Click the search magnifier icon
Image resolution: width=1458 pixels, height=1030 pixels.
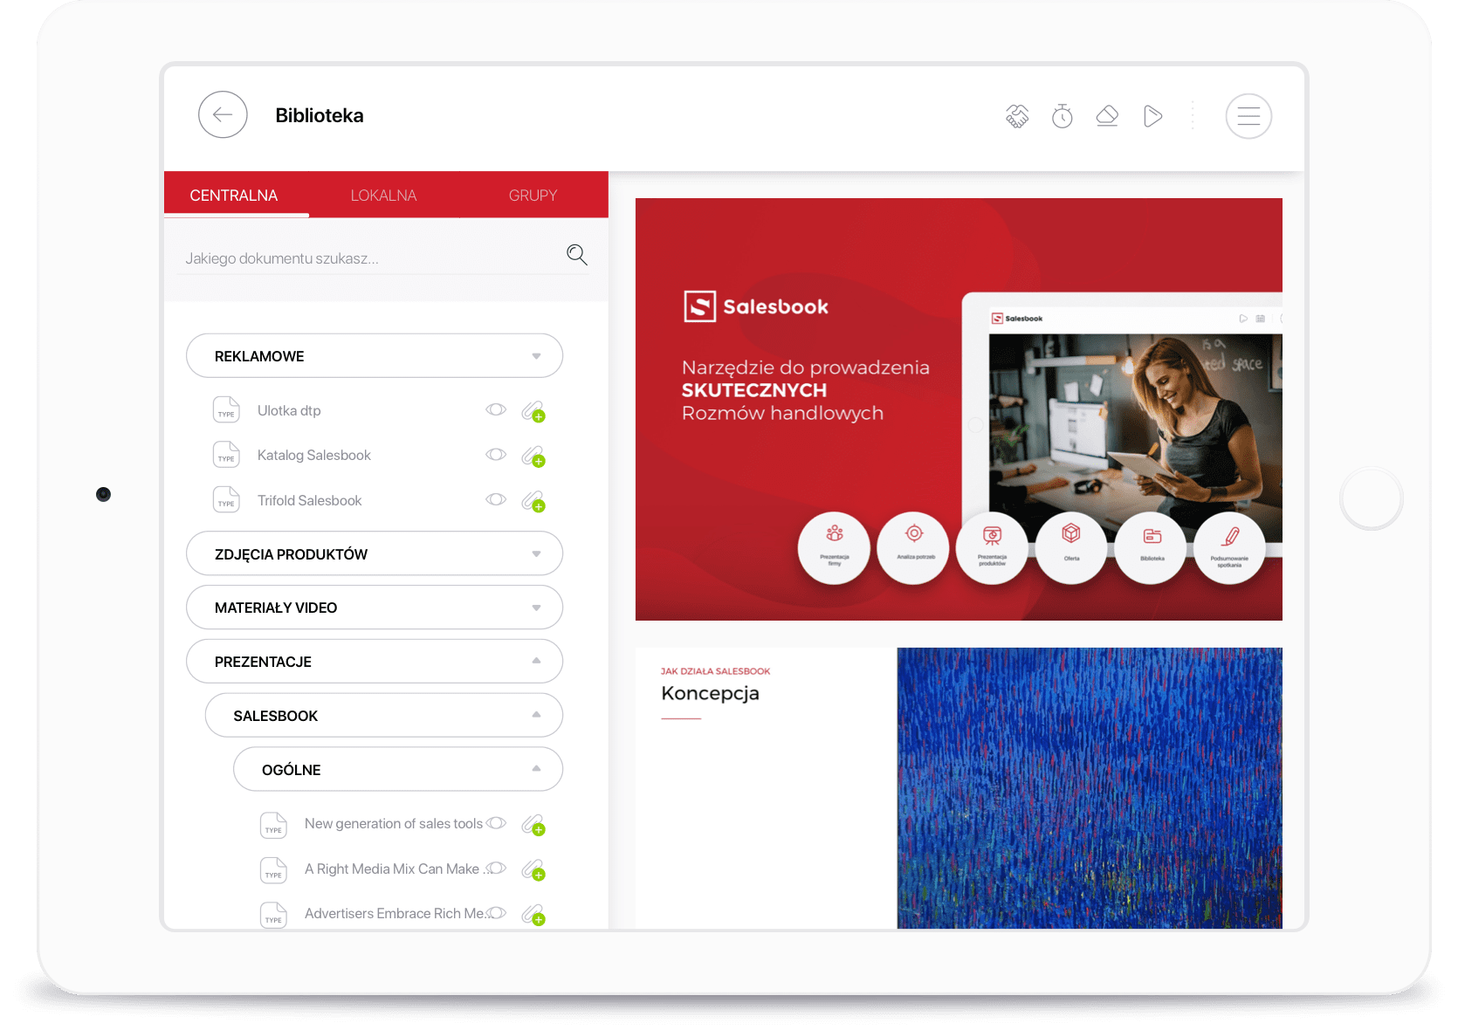(x=576, y=254)
